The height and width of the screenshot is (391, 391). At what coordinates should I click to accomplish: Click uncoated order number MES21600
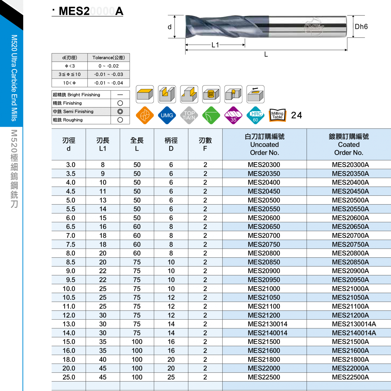pyautogui.click(x=264, y=351)
